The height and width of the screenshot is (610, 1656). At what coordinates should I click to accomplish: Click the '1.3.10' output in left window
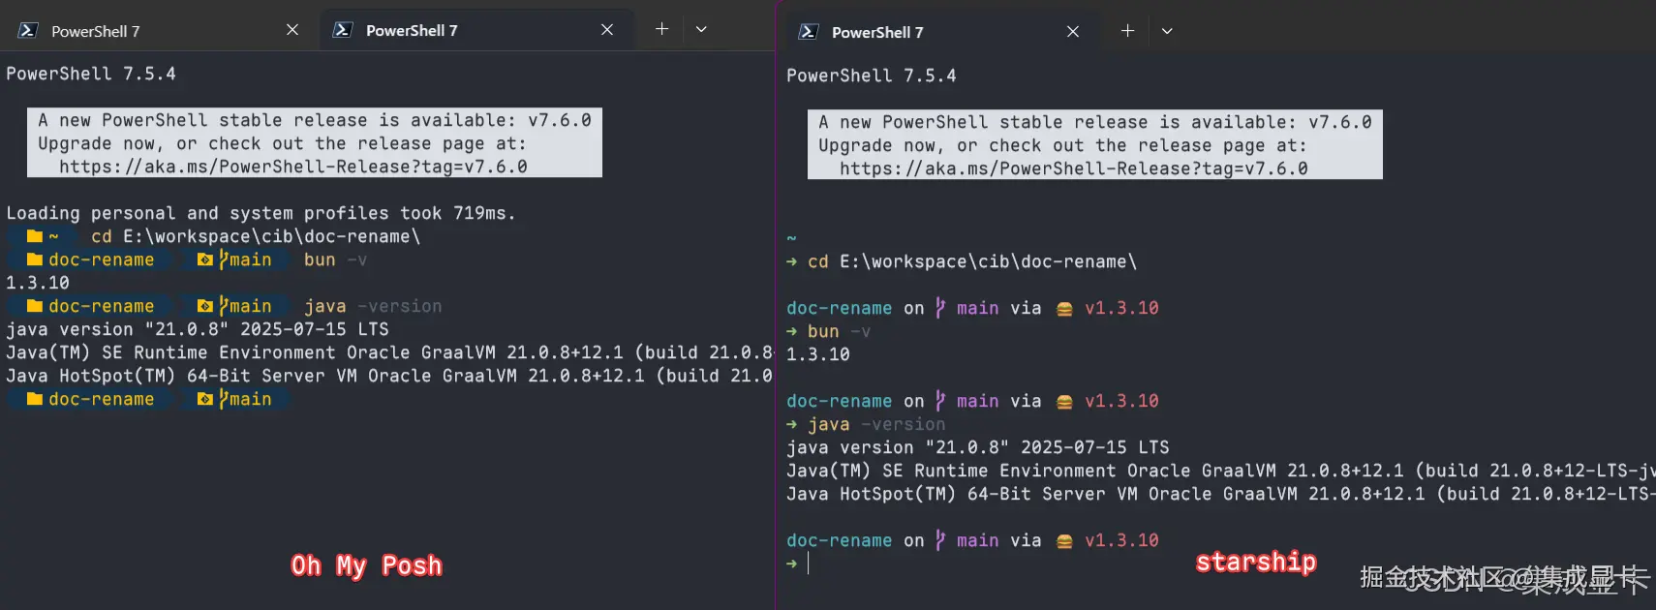pyautogui.click(x=38, y=283)
